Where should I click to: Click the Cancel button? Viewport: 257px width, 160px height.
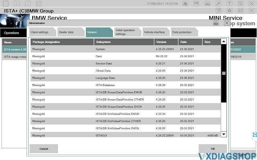(44, 149)
